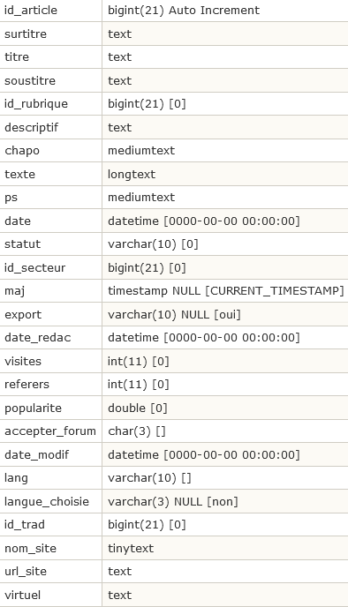Select the soustitre field name
348x607 pixels.
tap(30, 80)
